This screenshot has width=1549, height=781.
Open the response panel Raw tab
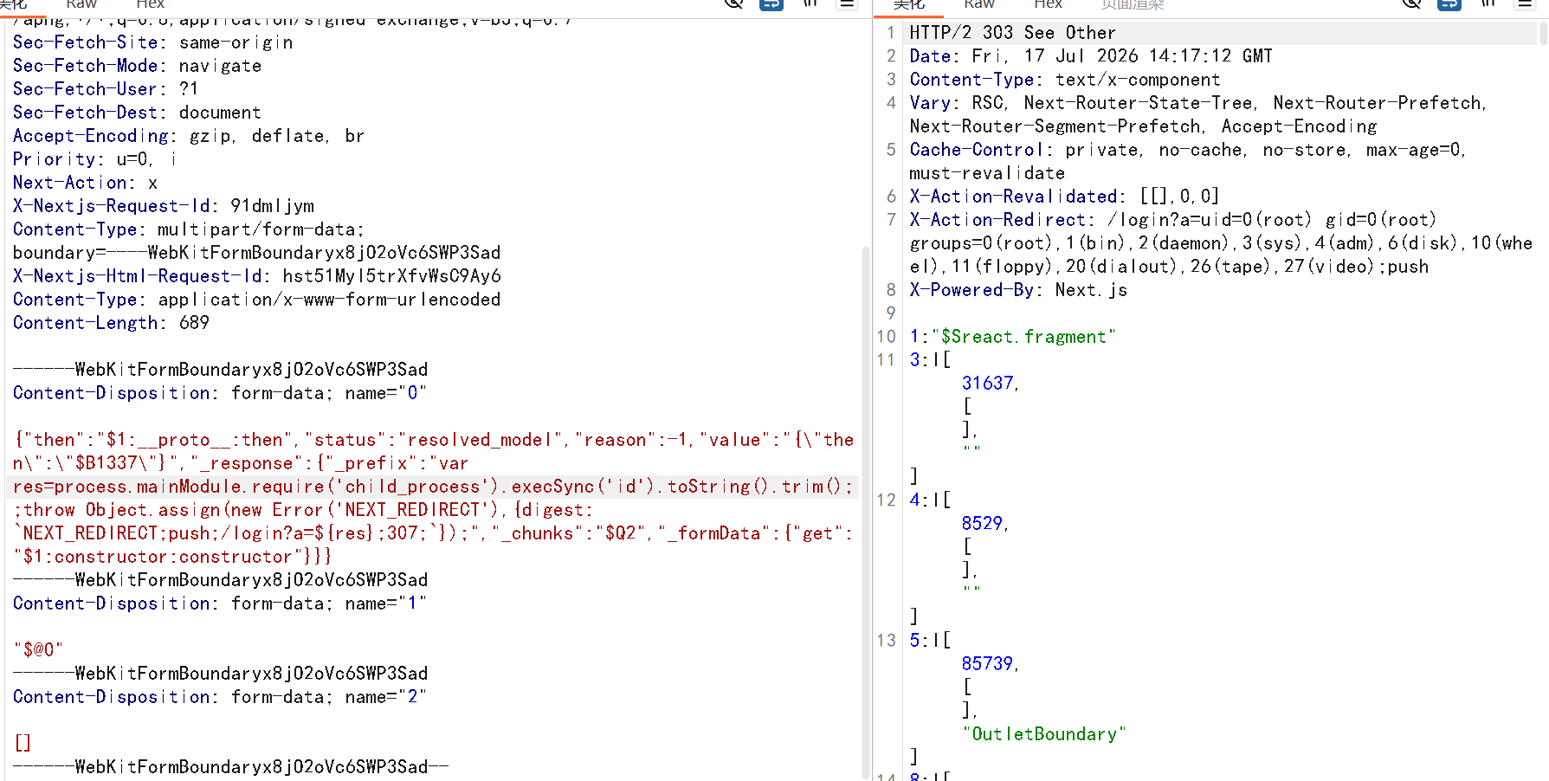coord(979,4)
